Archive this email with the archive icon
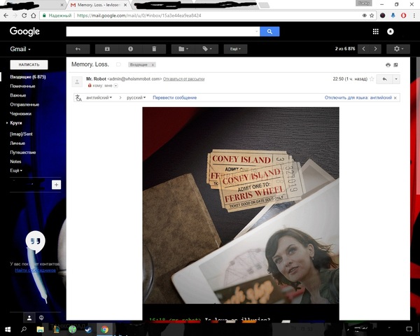Viewport: 420px width, 336px height. (x=107, y=49)
